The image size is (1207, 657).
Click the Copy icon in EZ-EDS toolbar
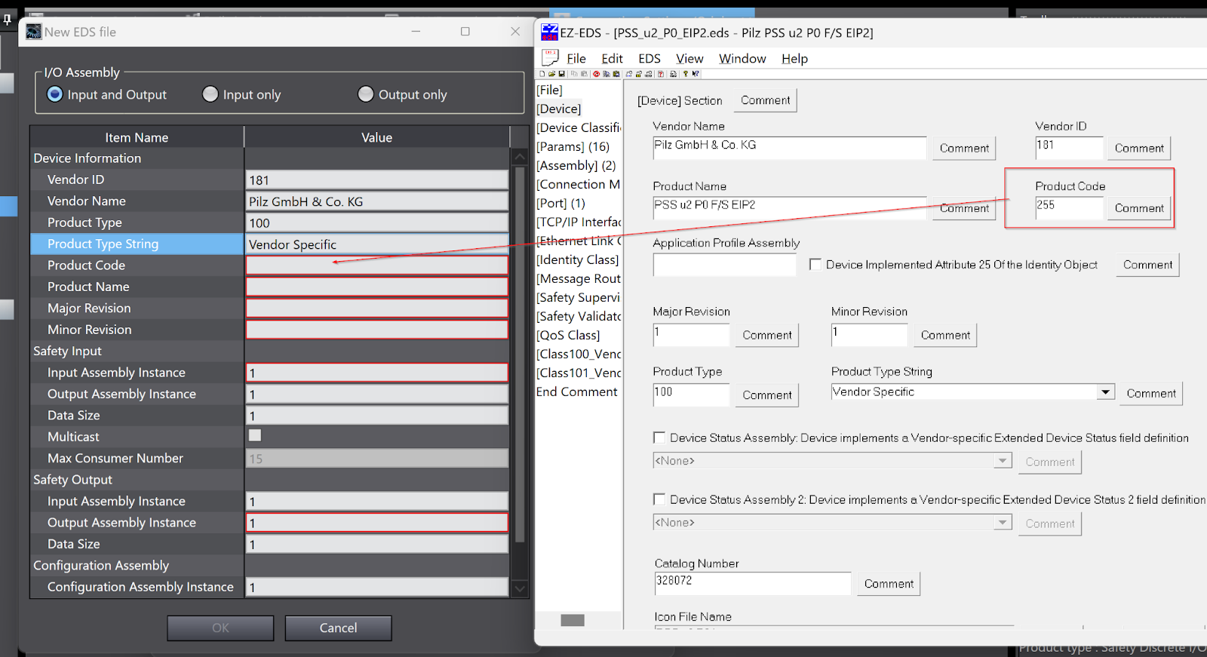(x=574, y=74)
